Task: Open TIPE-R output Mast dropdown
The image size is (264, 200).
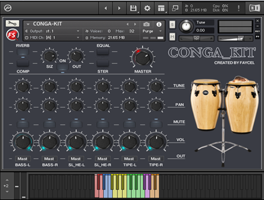Action: [x=156, y=159]
